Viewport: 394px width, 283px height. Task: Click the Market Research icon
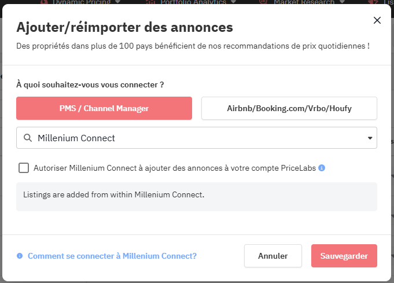pos(263,2)
